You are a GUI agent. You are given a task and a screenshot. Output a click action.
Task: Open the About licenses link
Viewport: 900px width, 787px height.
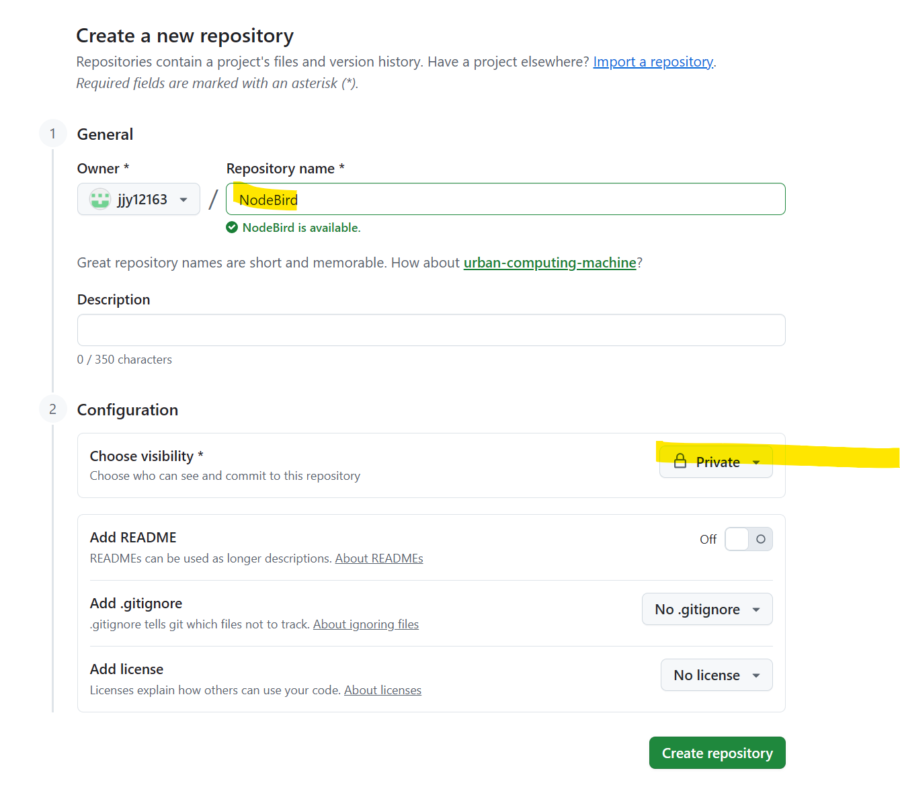click(382, 690)
